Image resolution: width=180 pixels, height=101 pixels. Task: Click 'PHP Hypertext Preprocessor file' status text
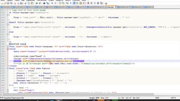pyautogui.click(x=12, y=98)
